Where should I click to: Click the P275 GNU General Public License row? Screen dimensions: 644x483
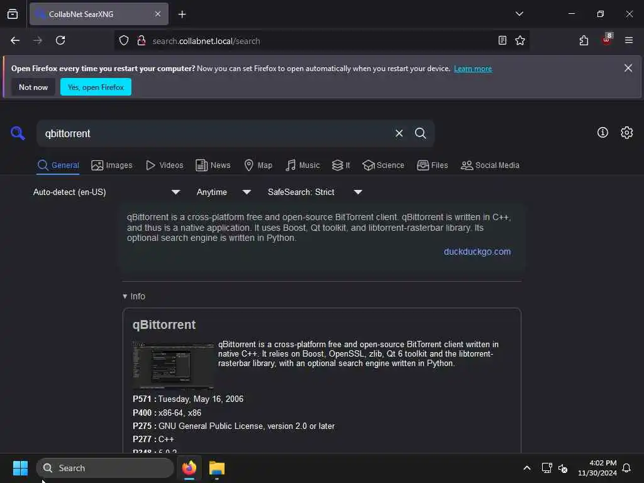234,426
